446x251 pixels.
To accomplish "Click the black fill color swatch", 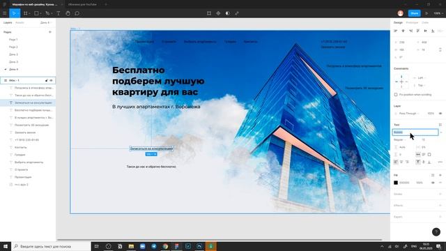I will click(x=396, y=183).
